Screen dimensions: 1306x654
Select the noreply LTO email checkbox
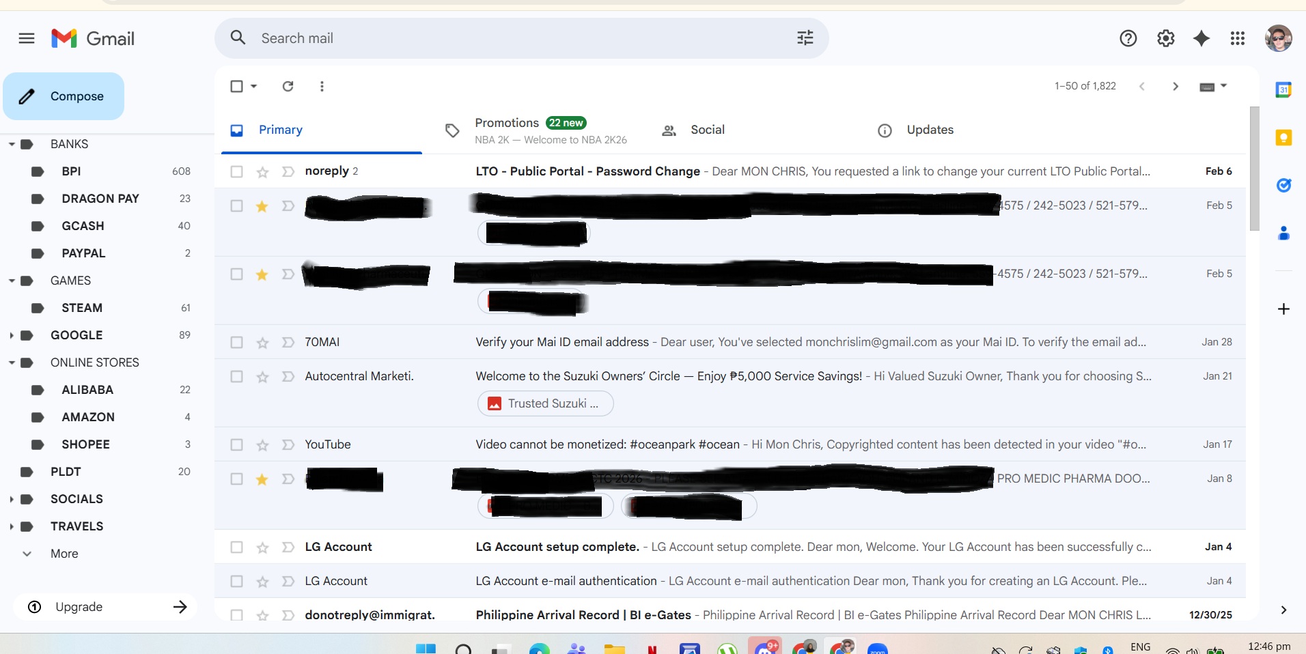236,171
